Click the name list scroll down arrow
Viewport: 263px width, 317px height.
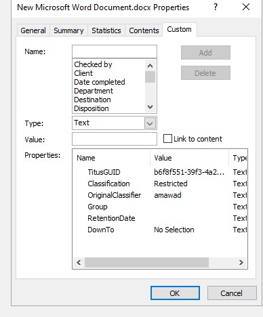150,106
